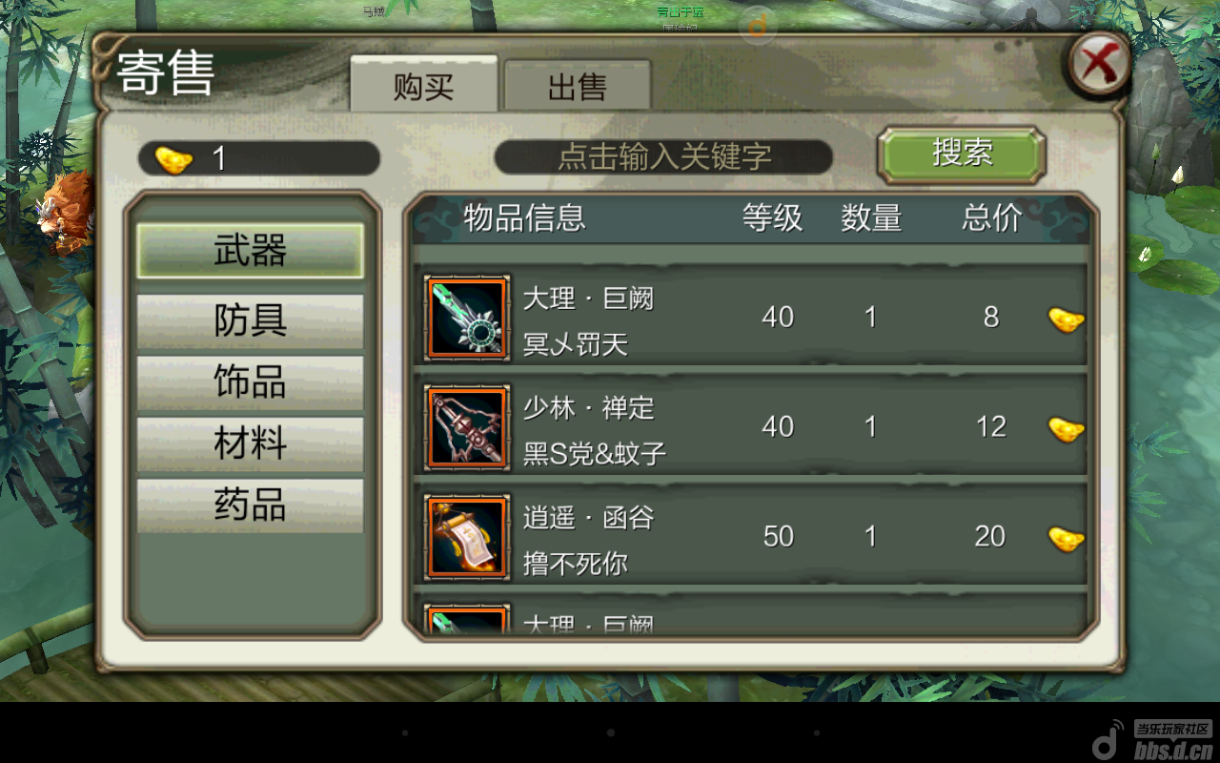Click the partially visible fourth item icon
The image size is (1220, 763).
[467, 620]
